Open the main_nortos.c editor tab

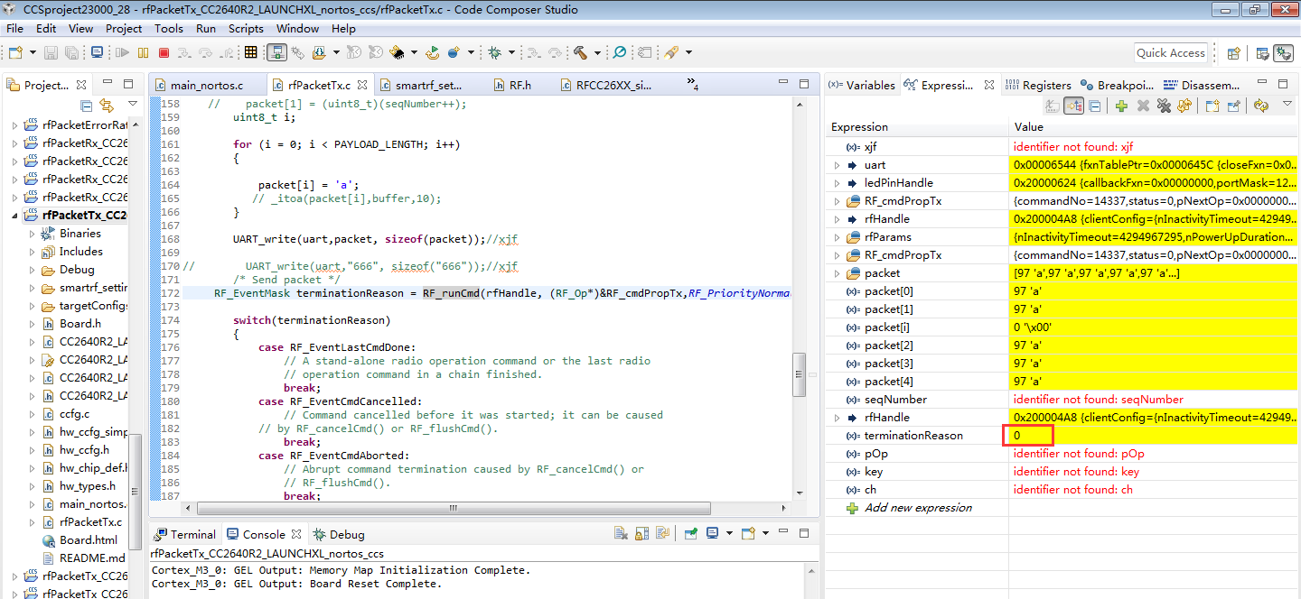(x=207, y=86)
